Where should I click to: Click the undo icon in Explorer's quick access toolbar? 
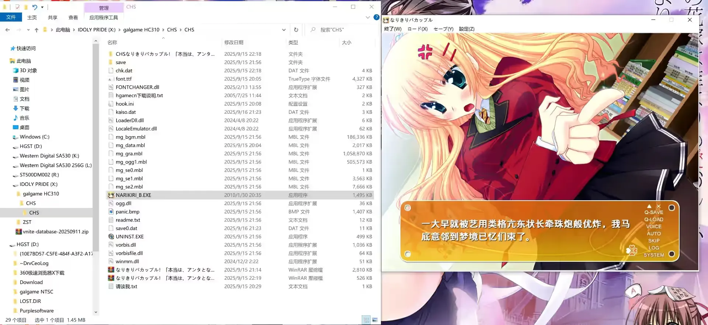[x=34, y=7]
